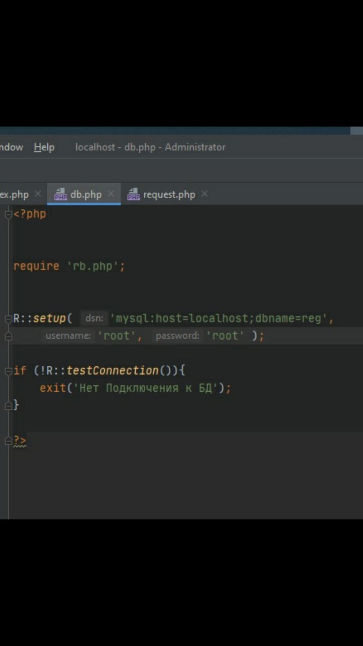Collapse the if testConnection block
Image resolution: width=363 pixels, height=646 pixels.
(x=8, y=371)
